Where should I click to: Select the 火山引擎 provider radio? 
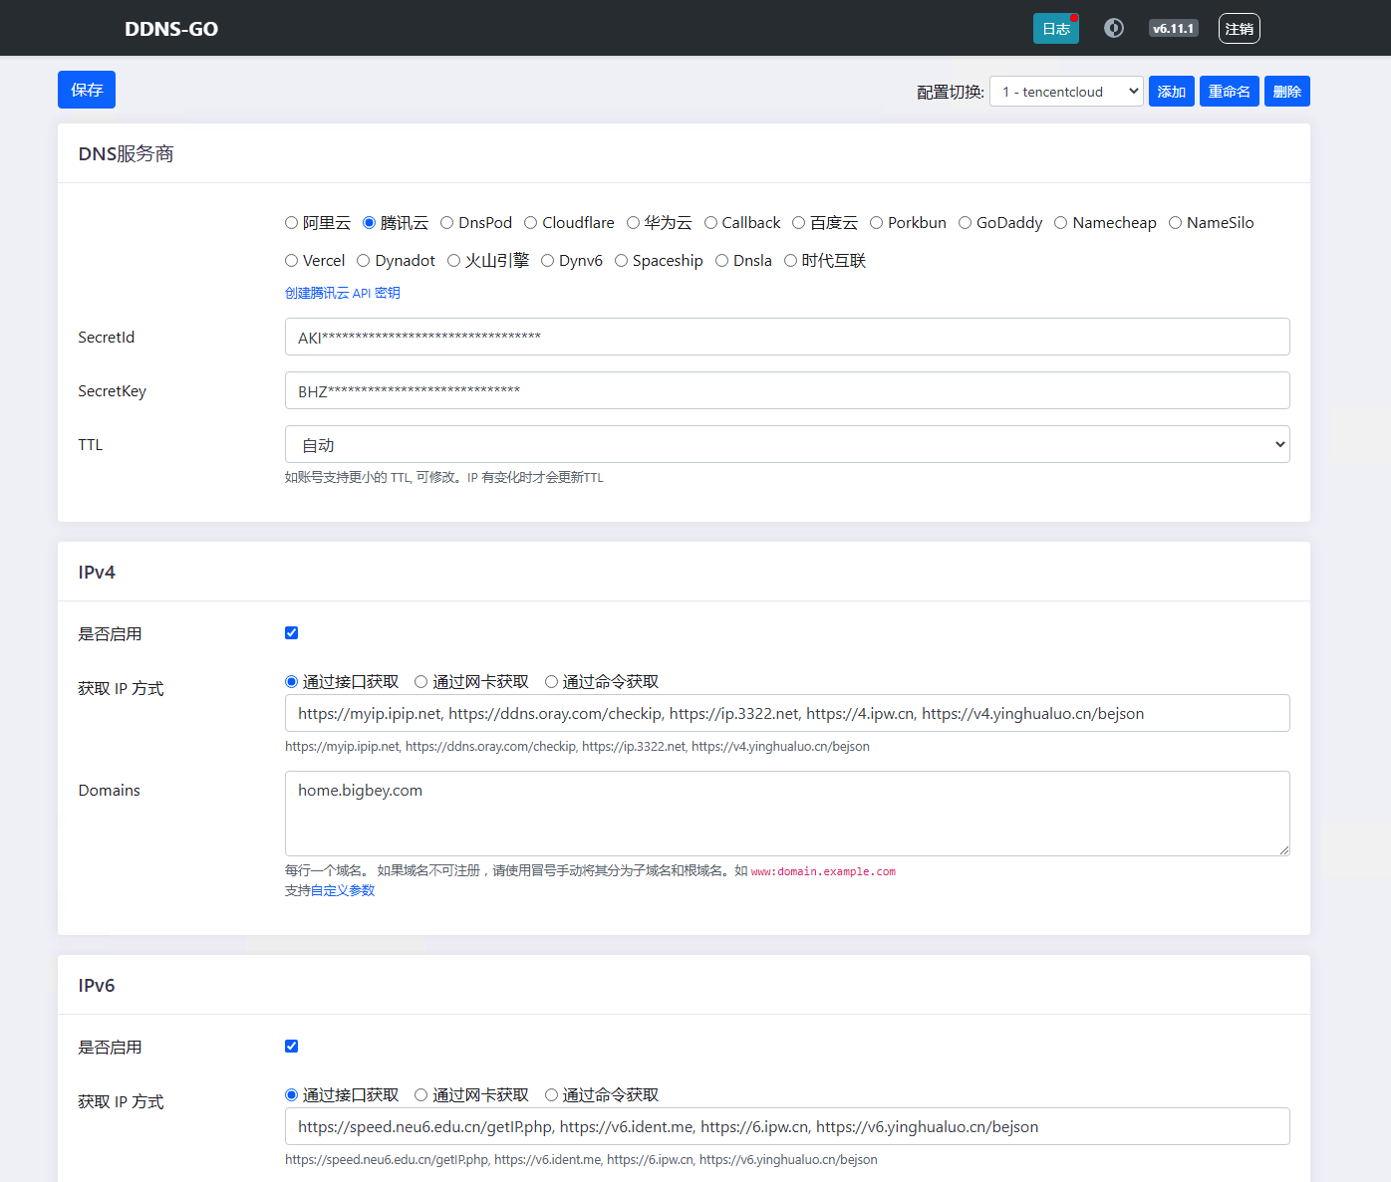click(453, 261)
